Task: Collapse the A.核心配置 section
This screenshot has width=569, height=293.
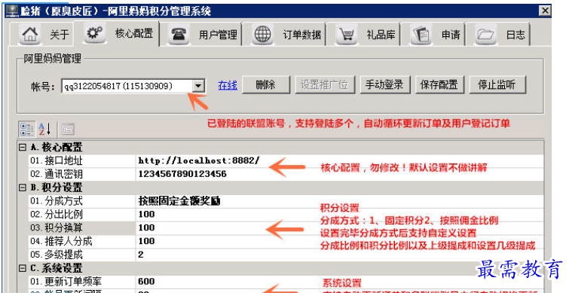Action: click(x=23, y=147)
